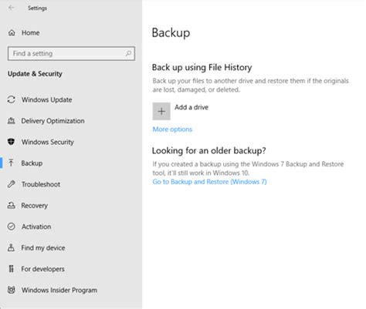Select Windows Insider Program label
366x309 pixels.
[x=59, y=290]
